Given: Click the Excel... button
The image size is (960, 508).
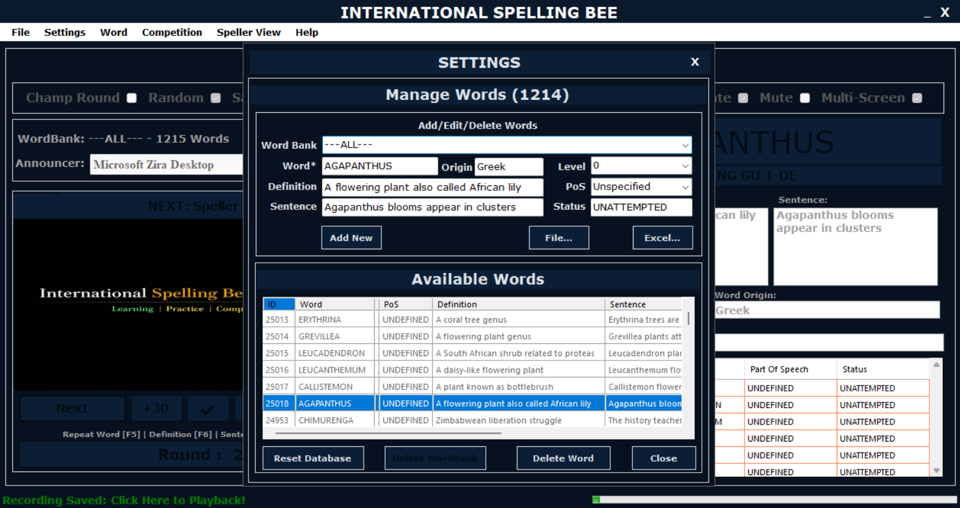Looking at the screenshot, I should 663,238.
